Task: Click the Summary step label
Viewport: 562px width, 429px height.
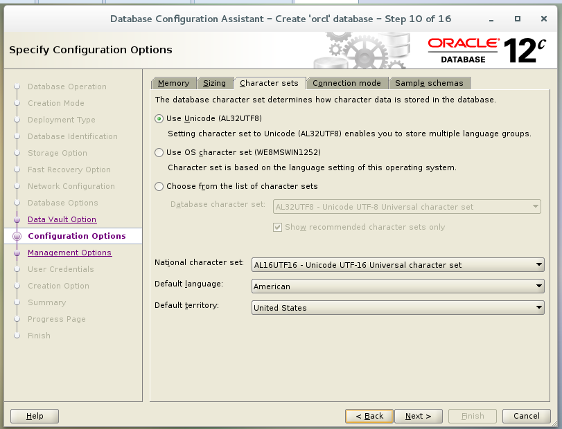Action: click(x=46, y=302)
